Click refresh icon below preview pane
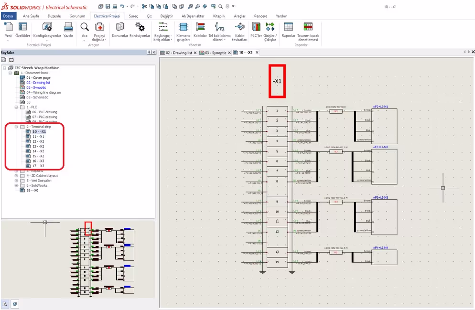Screen dimensions: 475x310 [14, 304]
